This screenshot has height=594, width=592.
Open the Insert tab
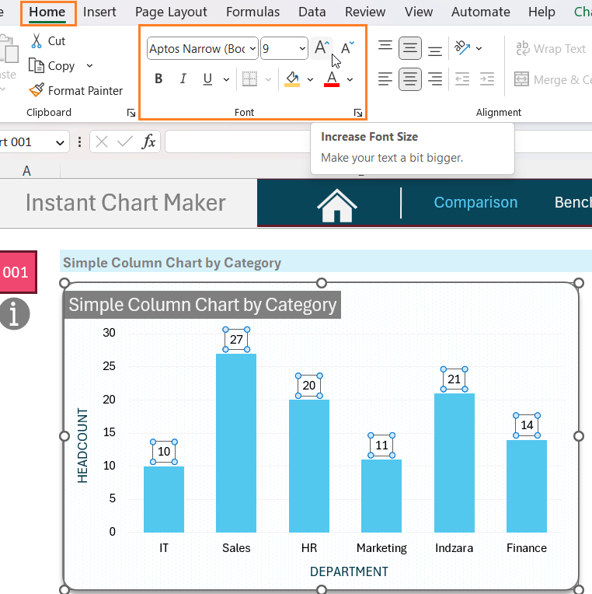click(99, 12)
